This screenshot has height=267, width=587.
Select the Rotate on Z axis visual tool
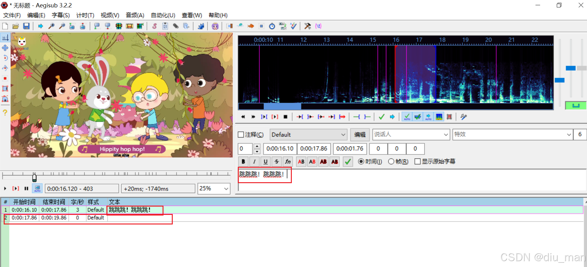pyautogui.click(x=5, y=58)
